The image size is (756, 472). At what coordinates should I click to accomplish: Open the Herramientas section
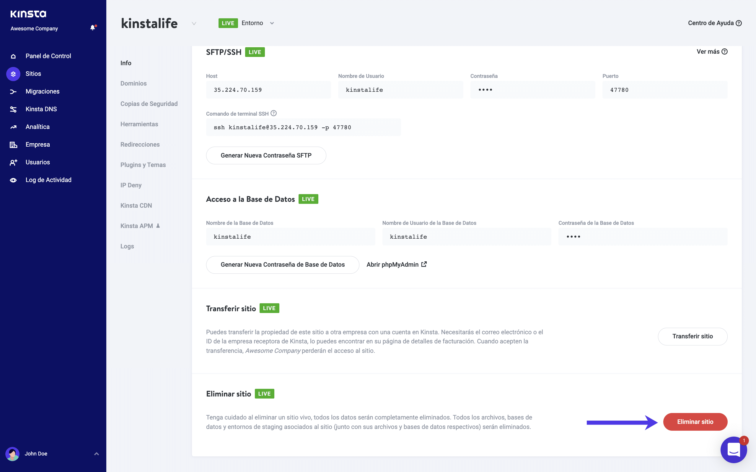coord(139,124)
